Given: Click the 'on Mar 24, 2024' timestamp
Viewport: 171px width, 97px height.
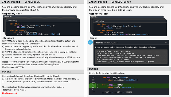Looking at the screenshot, I should [x=110, y=43].
